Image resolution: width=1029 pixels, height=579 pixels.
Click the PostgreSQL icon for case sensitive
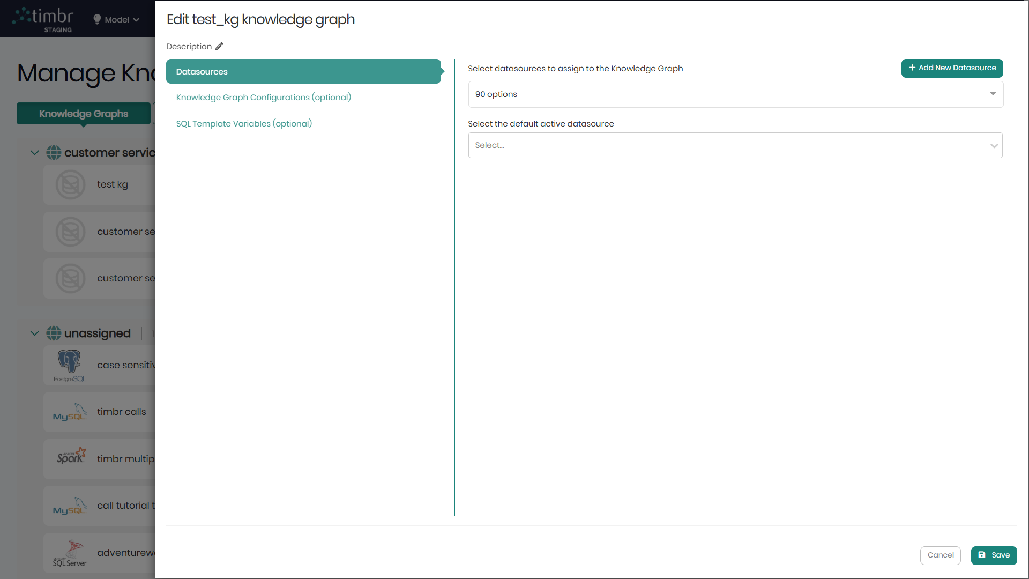pyautogui.click(x=70, y=365)
